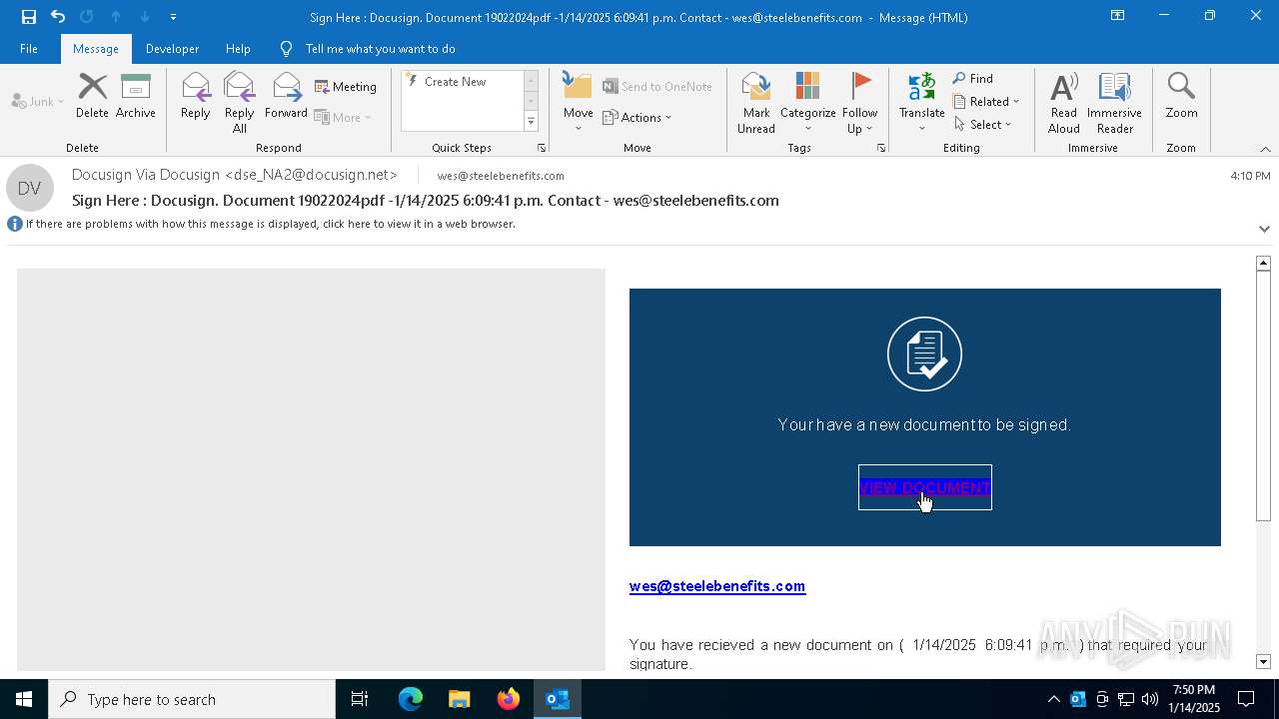Expand the message header chevron
This screenshot has width=1279, height=719.
click(x=1264, y=229)
